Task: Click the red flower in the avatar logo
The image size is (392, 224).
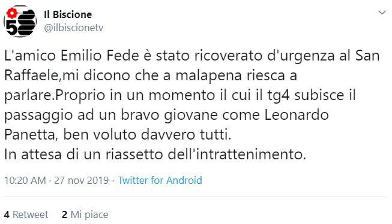Action: pos(12,13)
